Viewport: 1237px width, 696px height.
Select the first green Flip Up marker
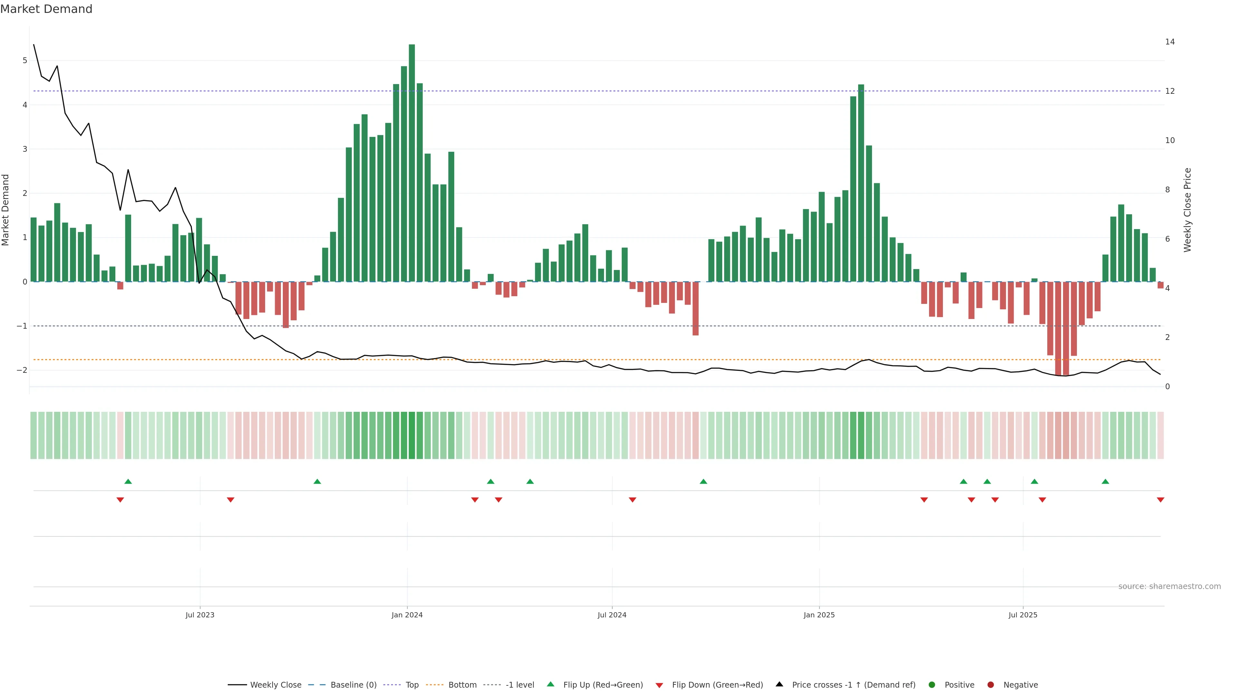pos(128,482)
